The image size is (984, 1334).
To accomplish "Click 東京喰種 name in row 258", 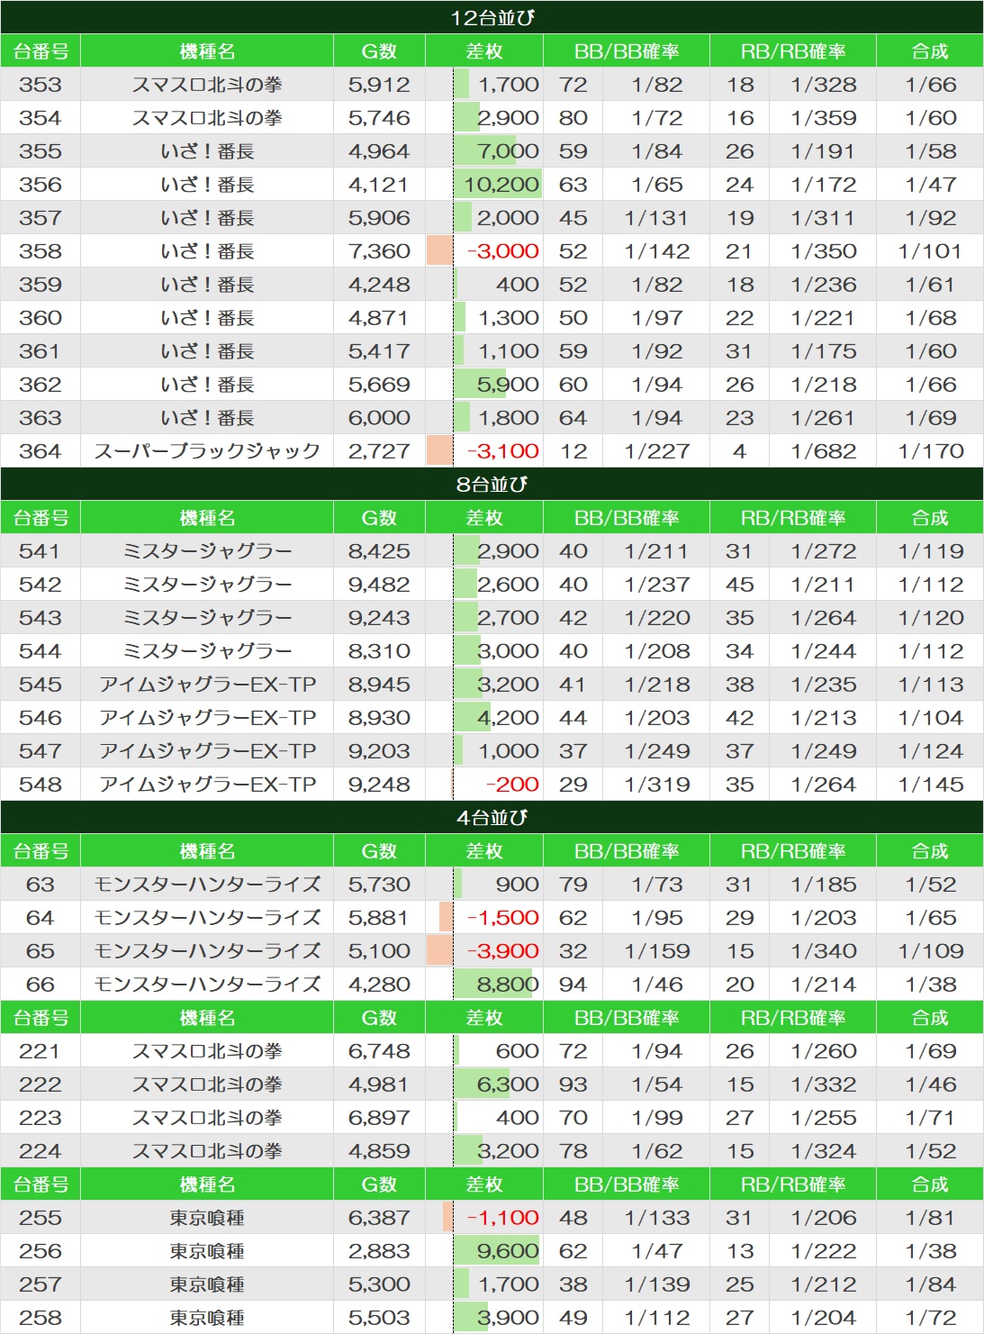I will [207, 1318].
